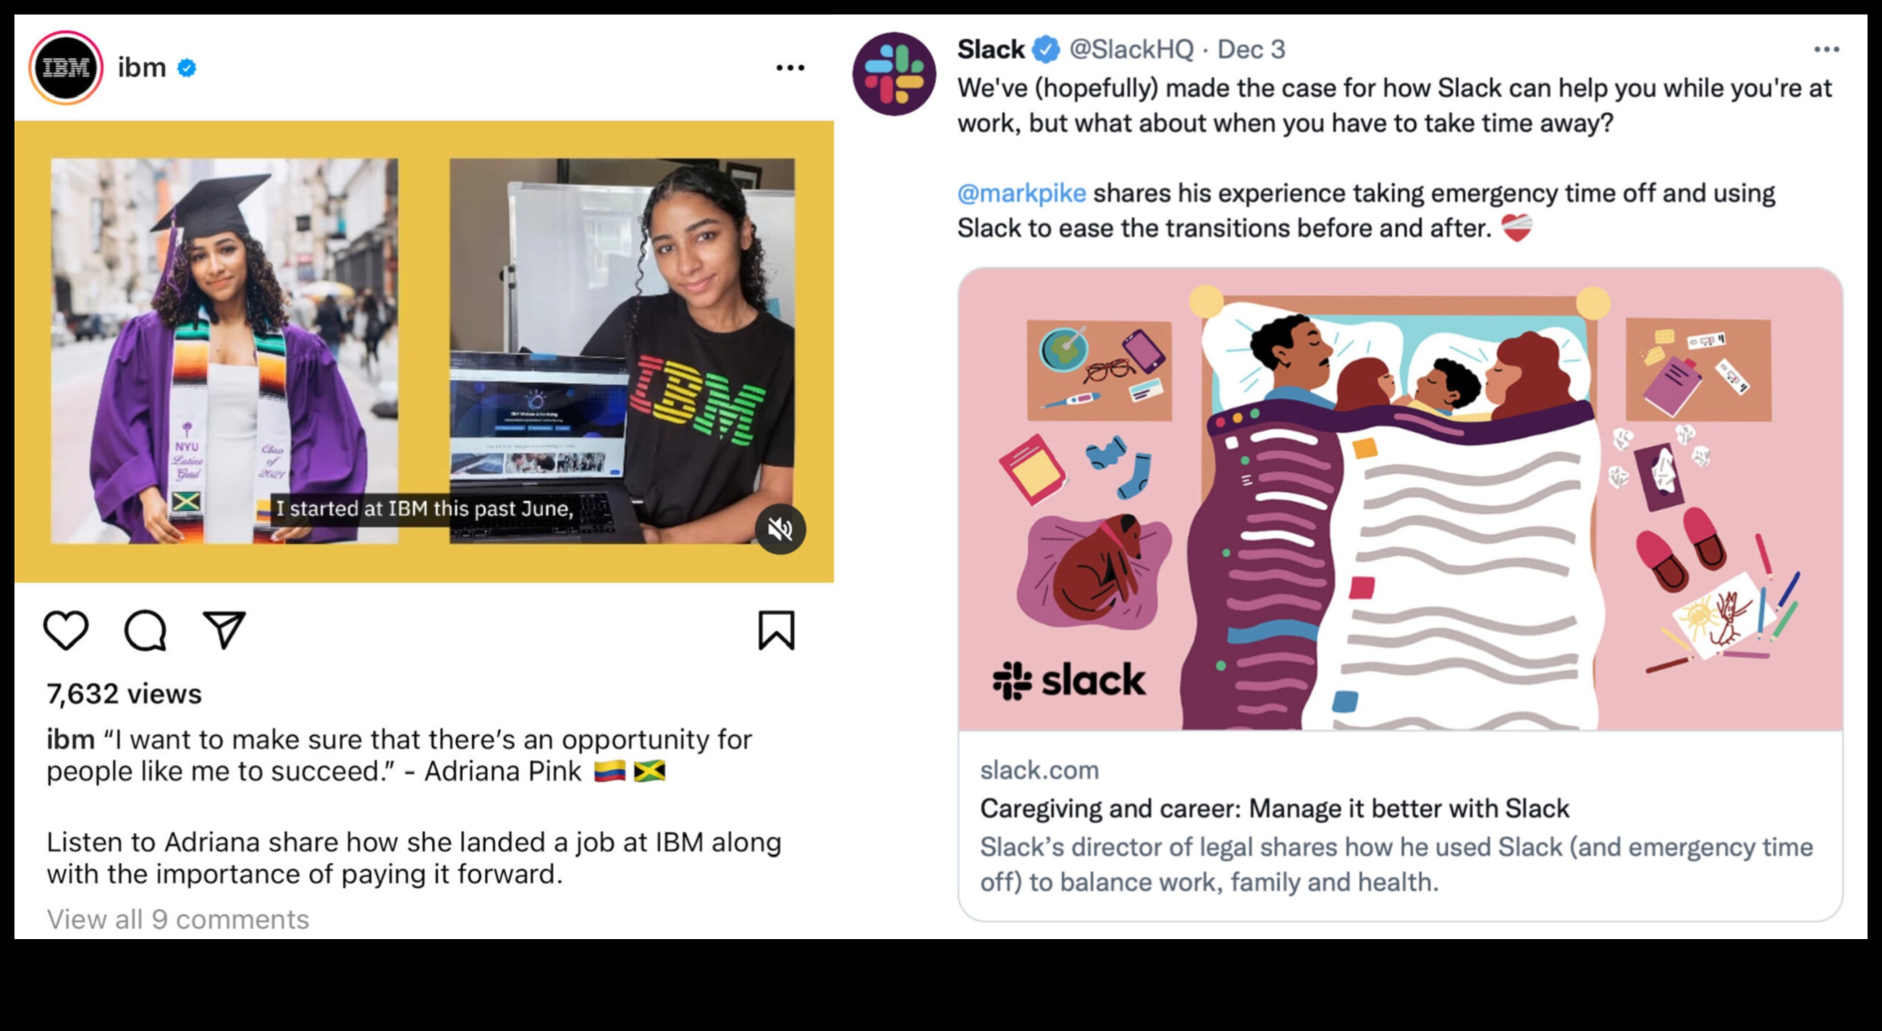Click the slack.com domain link
1882x1031 pixels.
[x=1039, y=771]
